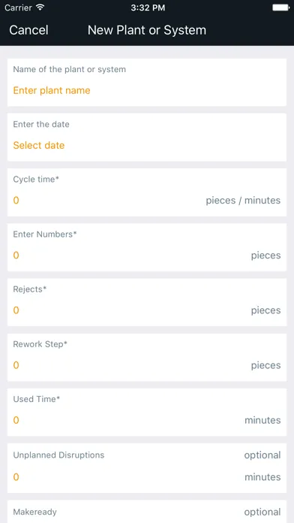The height and width of the screenshot is (523, 294).
Task: Tap the Rework Step value field
Action: pos(147,357)
